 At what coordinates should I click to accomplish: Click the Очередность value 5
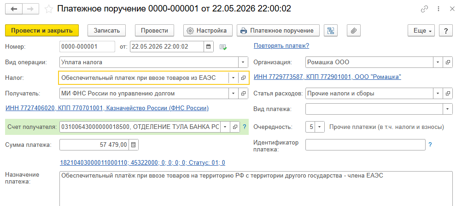[x=310, y=127]
